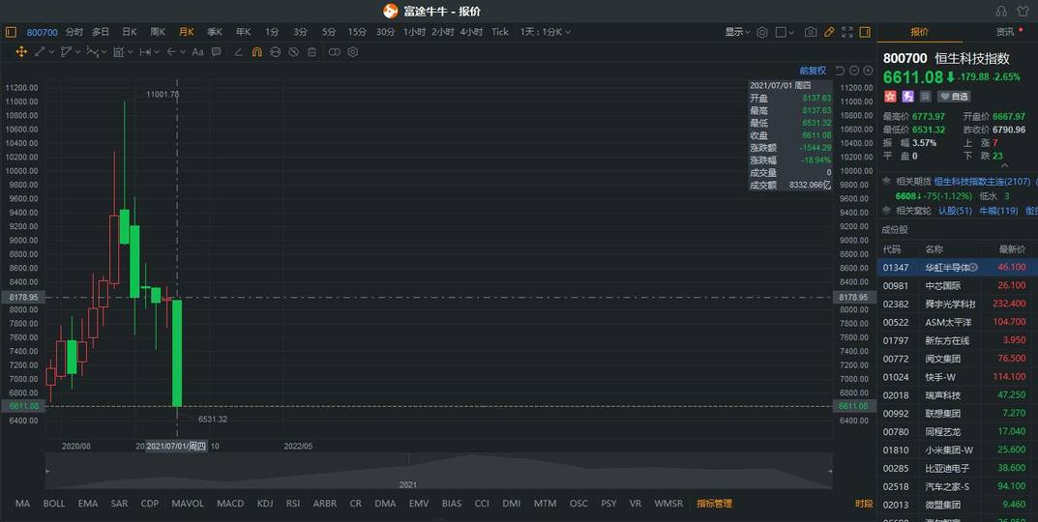Zoom out chart with minus circle
This screenshot has width=1038, height=522.
tap(854, 71)
